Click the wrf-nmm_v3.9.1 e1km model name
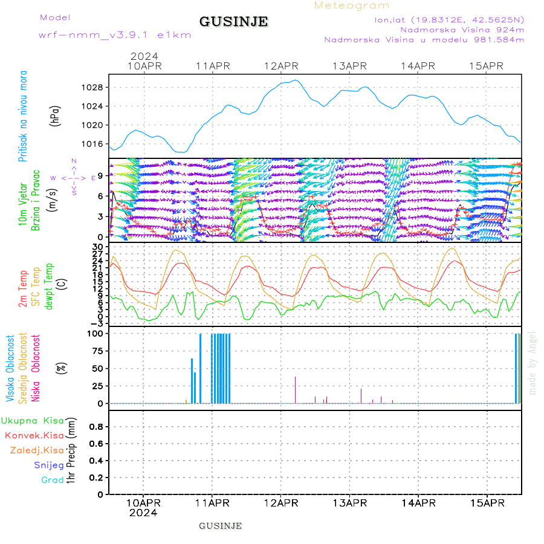This screenshot has height=544, width=544. [x=115, y=35]
